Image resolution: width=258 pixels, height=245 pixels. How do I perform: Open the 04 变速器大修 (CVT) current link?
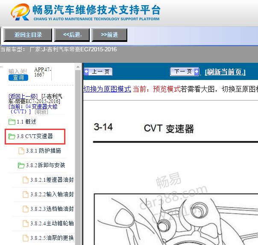(x=33, y=109)
